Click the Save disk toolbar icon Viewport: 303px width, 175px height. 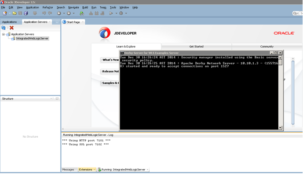20,13
